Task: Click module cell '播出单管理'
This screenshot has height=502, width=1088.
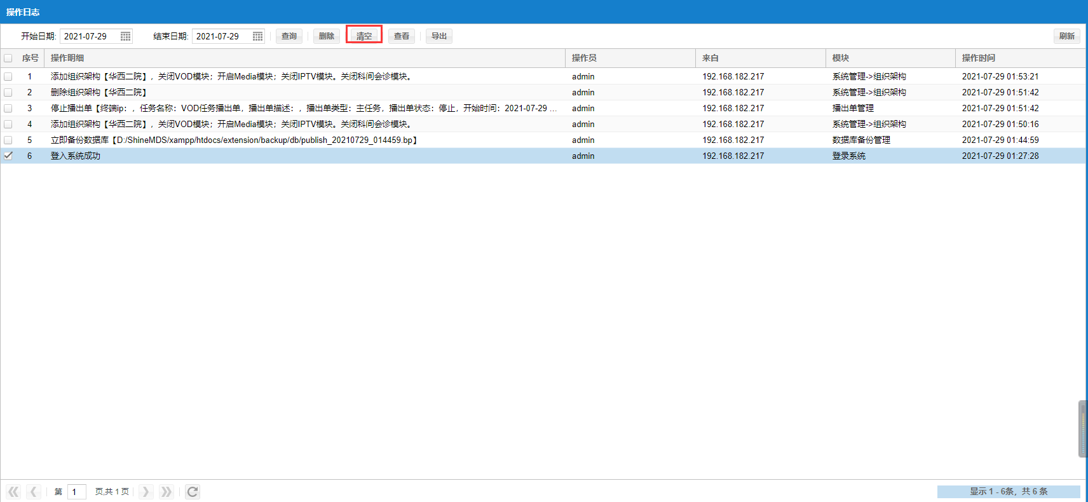Action: coord(853,108)
